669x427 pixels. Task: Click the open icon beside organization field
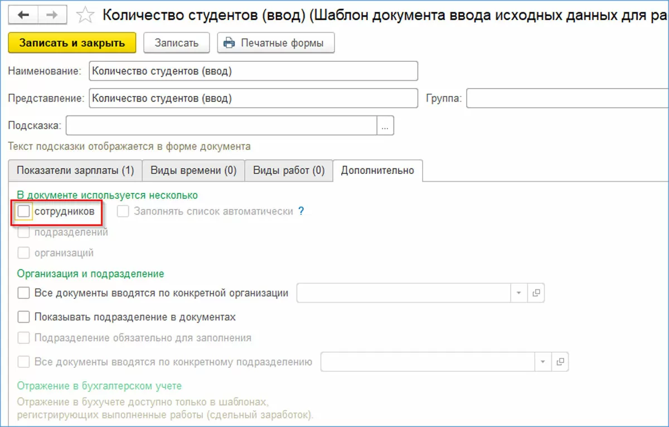(x=536, y=293)
